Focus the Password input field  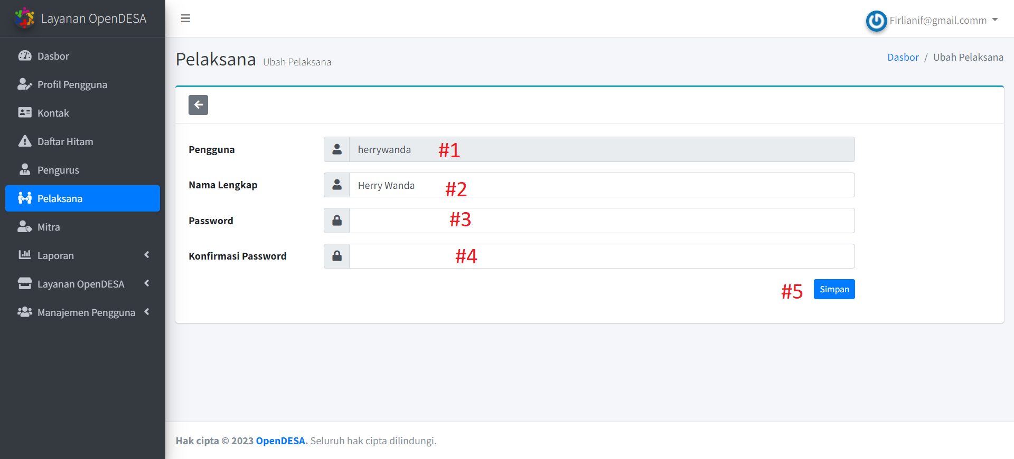(x=602, y=221)
